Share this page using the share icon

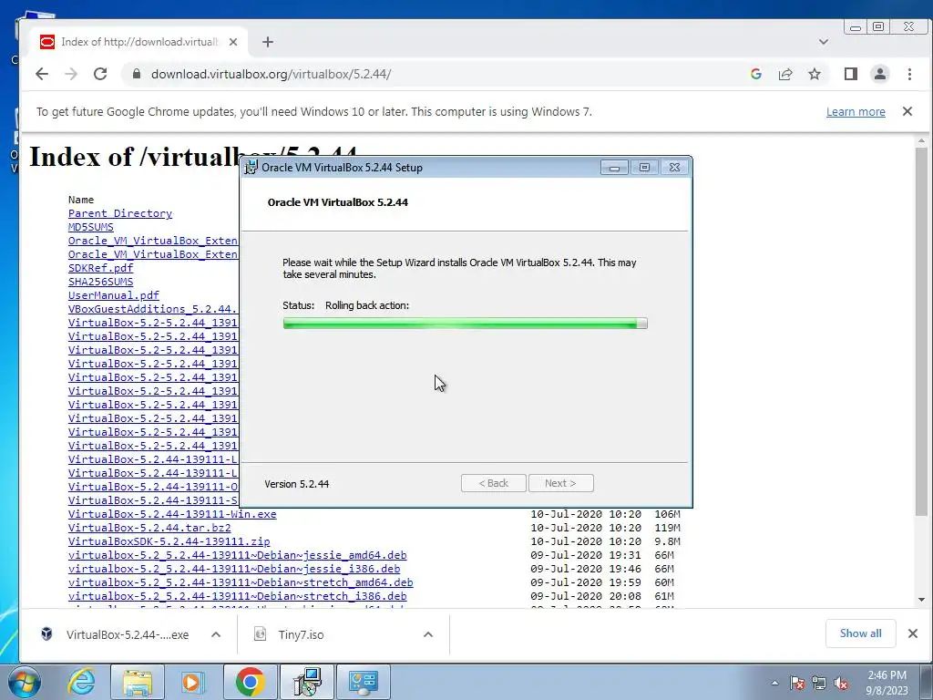(x=784, y=74)
